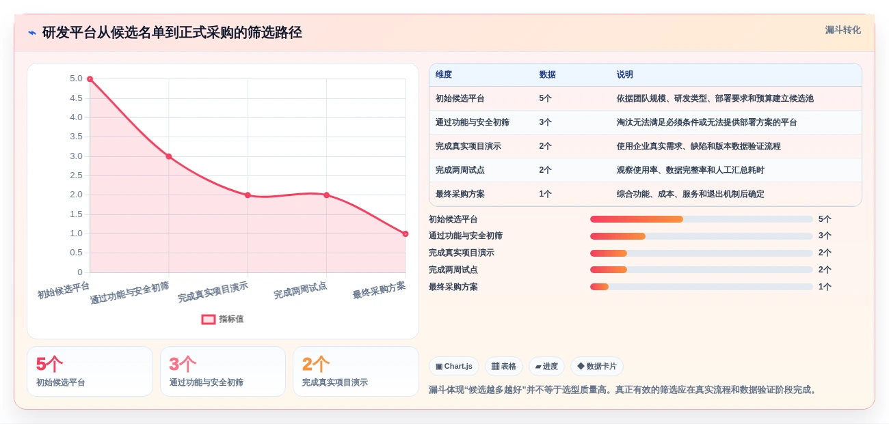889x424 pixels.
Task: Click the 说明 column header
Action: point(624,74)
